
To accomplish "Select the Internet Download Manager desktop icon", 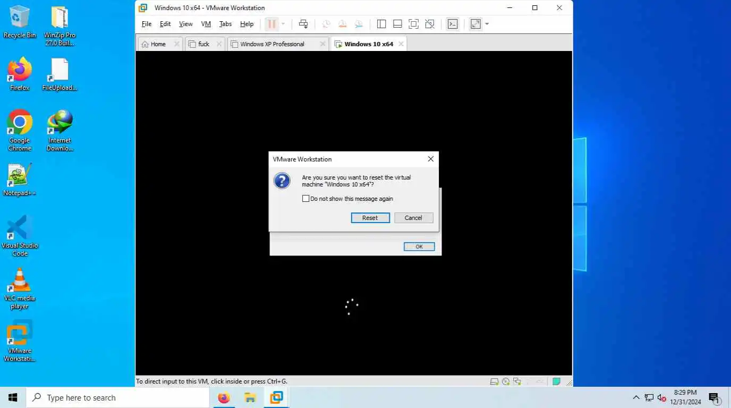I will tap(59, 131).
